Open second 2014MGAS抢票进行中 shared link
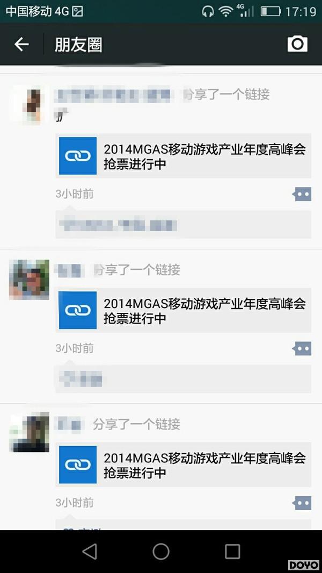322x573 pixels. point(184,310)
